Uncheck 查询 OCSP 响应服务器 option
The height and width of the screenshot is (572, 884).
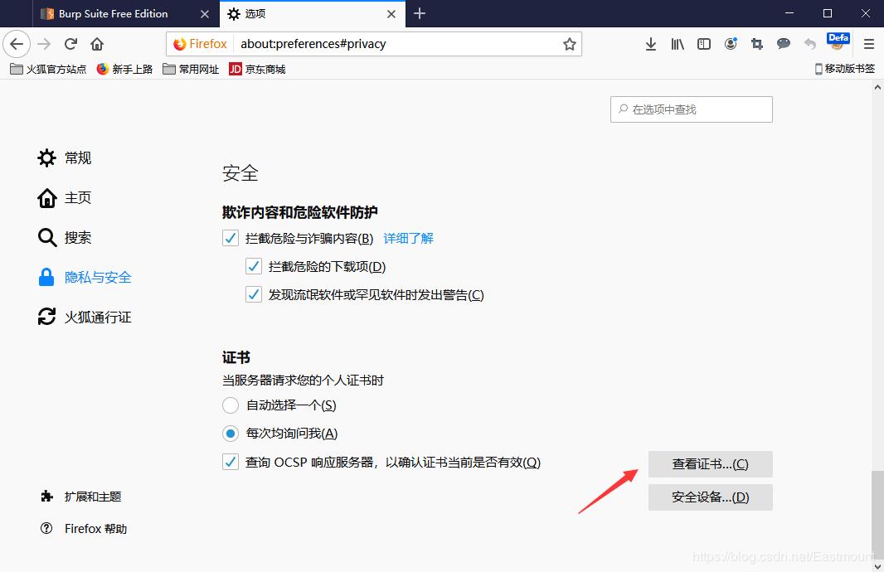tap(230, 462)
